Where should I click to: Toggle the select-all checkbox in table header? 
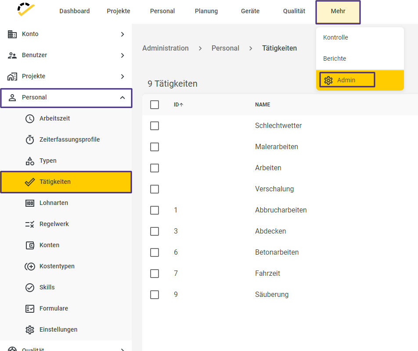pyautogui.click(x=155, y=105)
